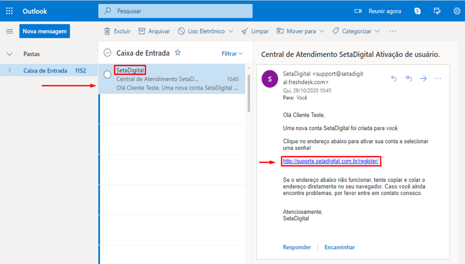Forward using the right arrow icon
465x264 pixels.
(x=423, y=78)
